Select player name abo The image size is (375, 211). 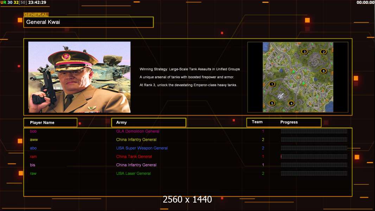(x=33, y=148)
